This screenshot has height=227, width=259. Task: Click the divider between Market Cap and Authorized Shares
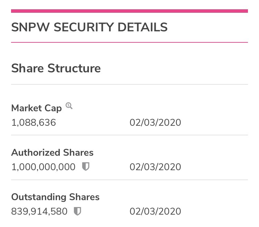tap(129, 135)
